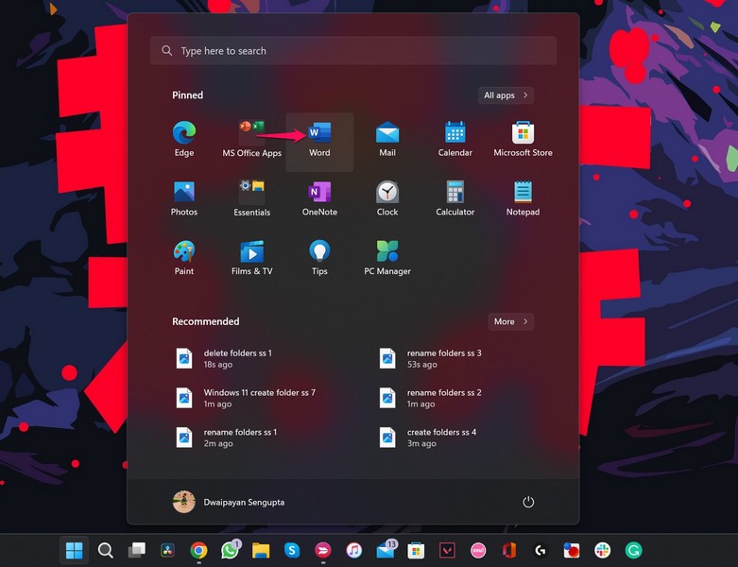Show more recommended items
Screen dimensions: 738x567
coord(510,321)
